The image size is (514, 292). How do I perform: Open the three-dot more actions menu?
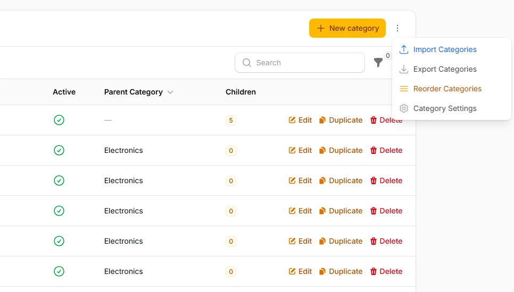tap(397, 28)
